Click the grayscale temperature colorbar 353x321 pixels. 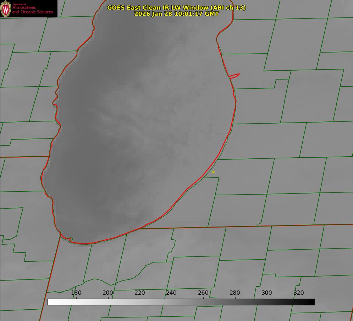click(x=181, y=302)
